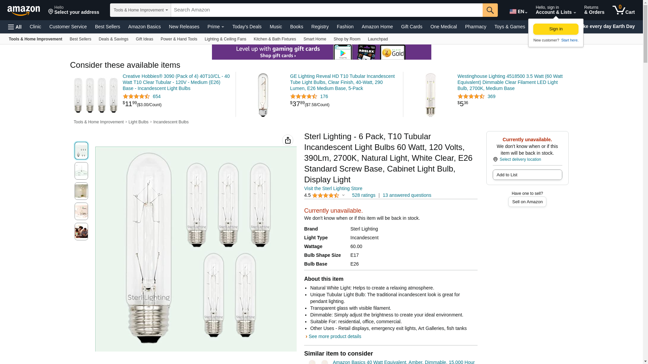Select the second product thumbnail image
The height and width of the screenshot is (364, 648).
[81, 171]
